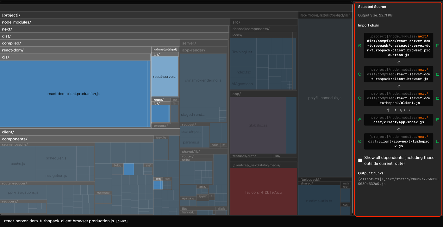443x227 pixels.
Task: Click the cube icon next to app-index.js entry
Action: point(360,120)
